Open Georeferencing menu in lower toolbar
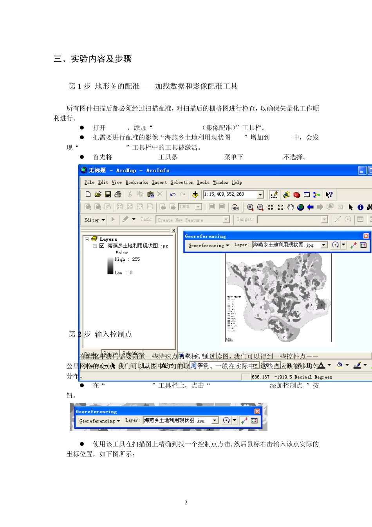Screen dimensions: 372x527 (99, 421)
